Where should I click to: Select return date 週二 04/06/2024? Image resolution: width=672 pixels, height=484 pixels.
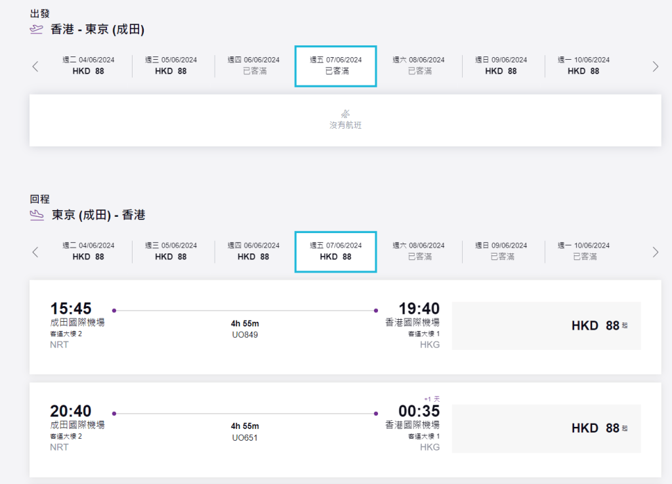(89, 251)
